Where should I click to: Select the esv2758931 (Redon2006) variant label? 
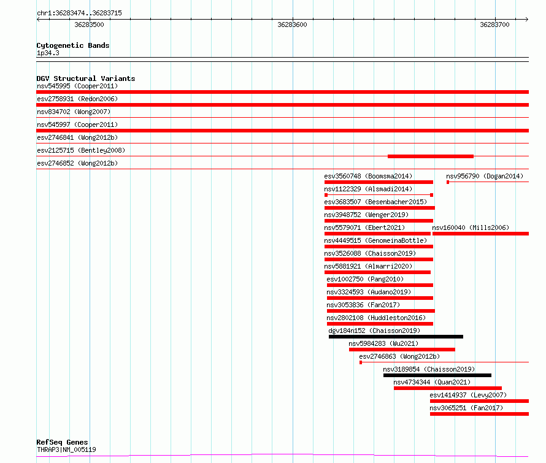77,99
